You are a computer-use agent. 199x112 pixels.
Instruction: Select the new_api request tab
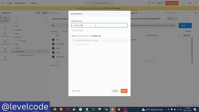pyautogui.click(x=55, y=13)
